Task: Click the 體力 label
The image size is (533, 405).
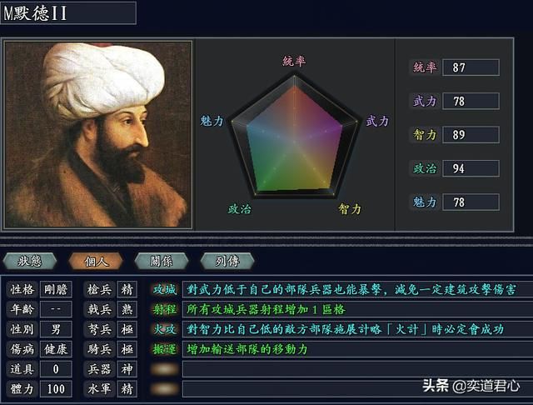Action: [x=22, y=388]
